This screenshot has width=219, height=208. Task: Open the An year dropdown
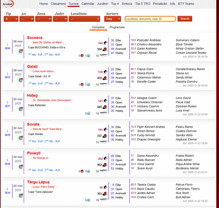27,19
